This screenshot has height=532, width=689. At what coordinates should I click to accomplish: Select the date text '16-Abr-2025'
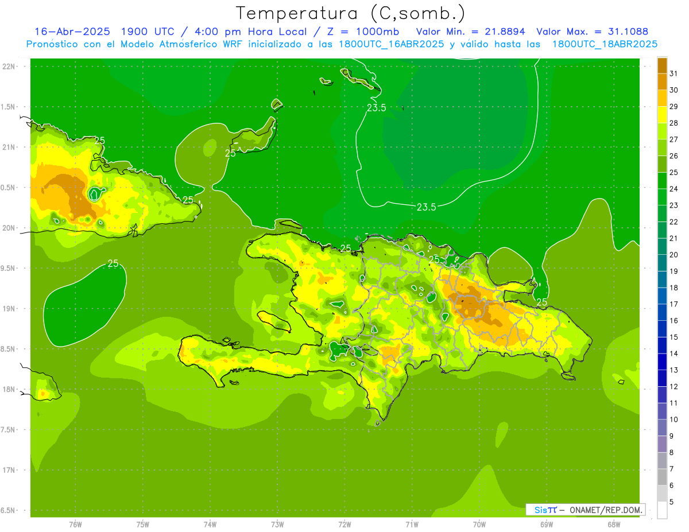[x=72, y=31]
